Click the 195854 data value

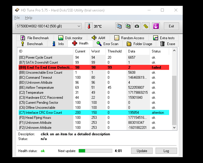pos(133,113)
